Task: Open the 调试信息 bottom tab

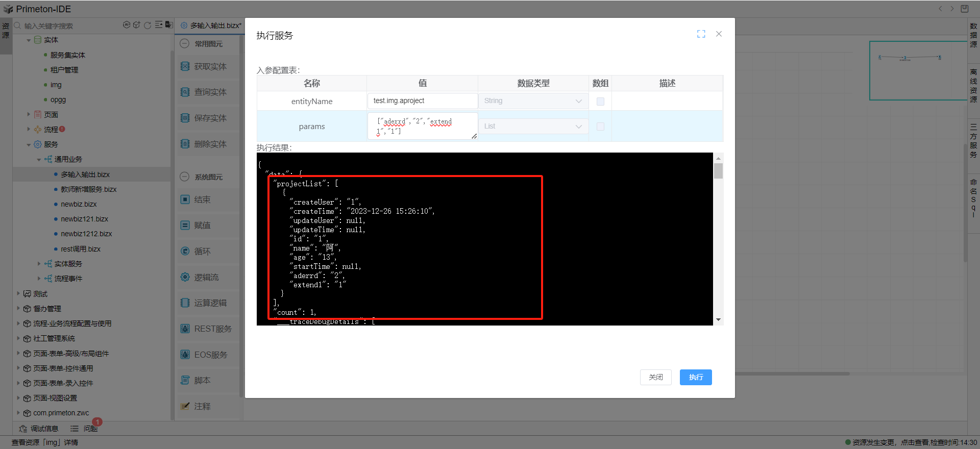Action: [39, 429]
